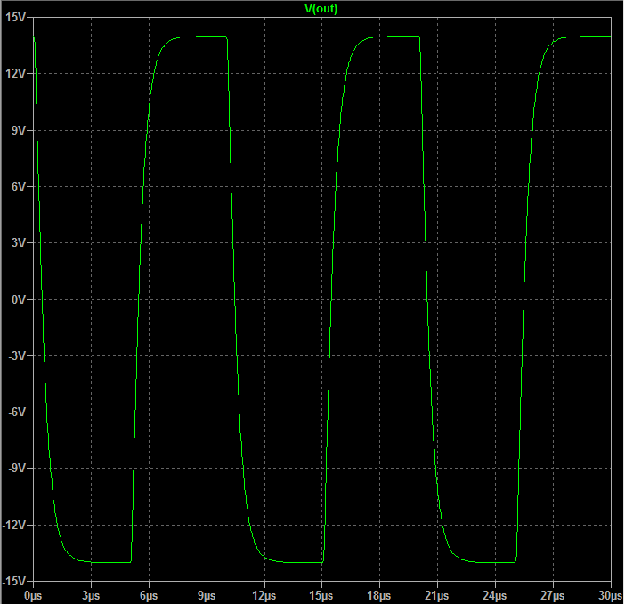Click the 18µs time axis label
The image size is (625, 604).
(379, 596)
